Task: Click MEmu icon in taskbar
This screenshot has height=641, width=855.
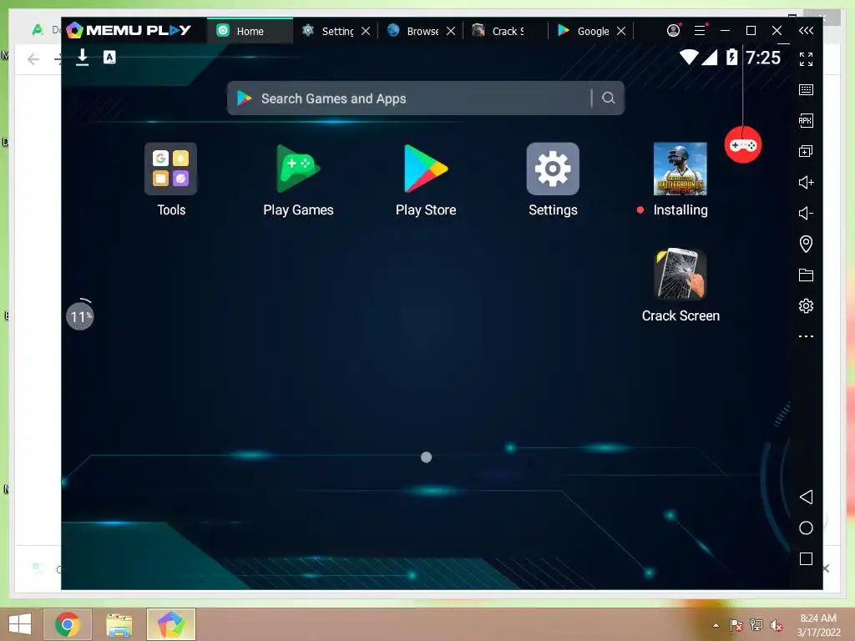Action: (x=170, y=624)
